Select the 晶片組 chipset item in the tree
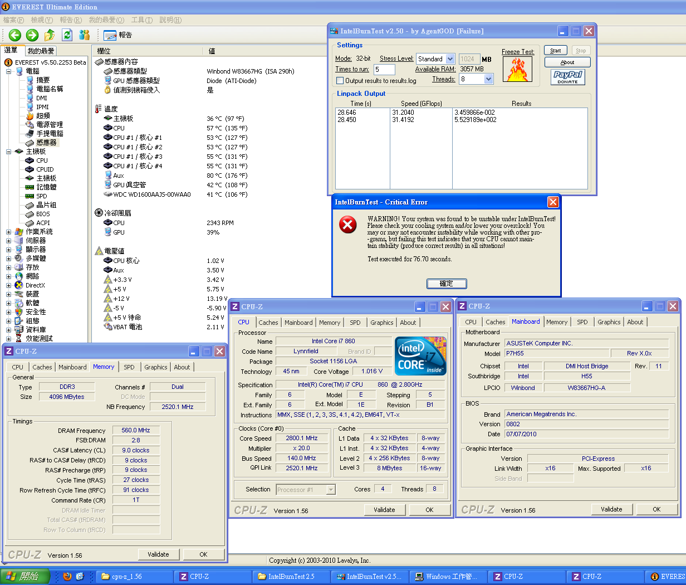 click(x=46, y=205)
